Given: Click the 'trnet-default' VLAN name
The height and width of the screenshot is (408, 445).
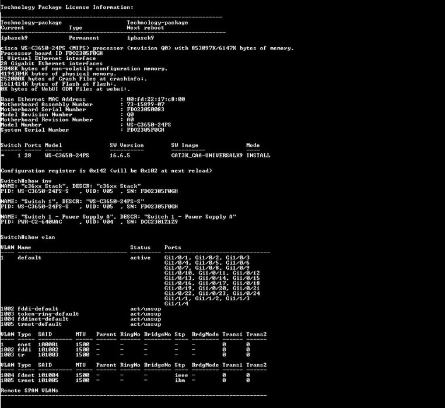Looking at the screenshot, I should tap(40, 324).
